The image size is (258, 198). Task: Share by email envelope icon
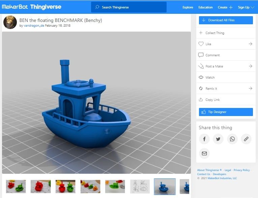pos(204,153)
